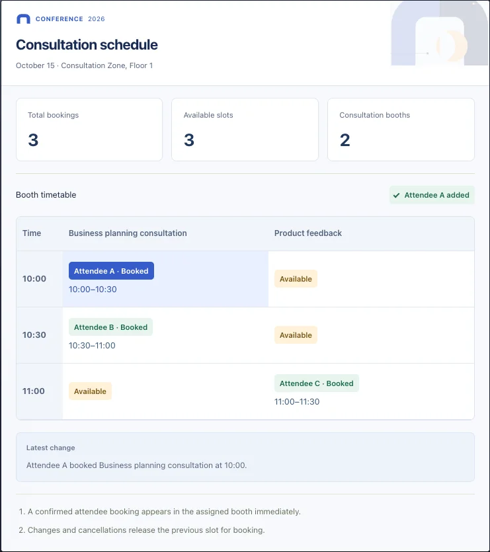Screen dimensions: 490x552
Task: Click the Attendee A added notification
Action: click(432, 195)
